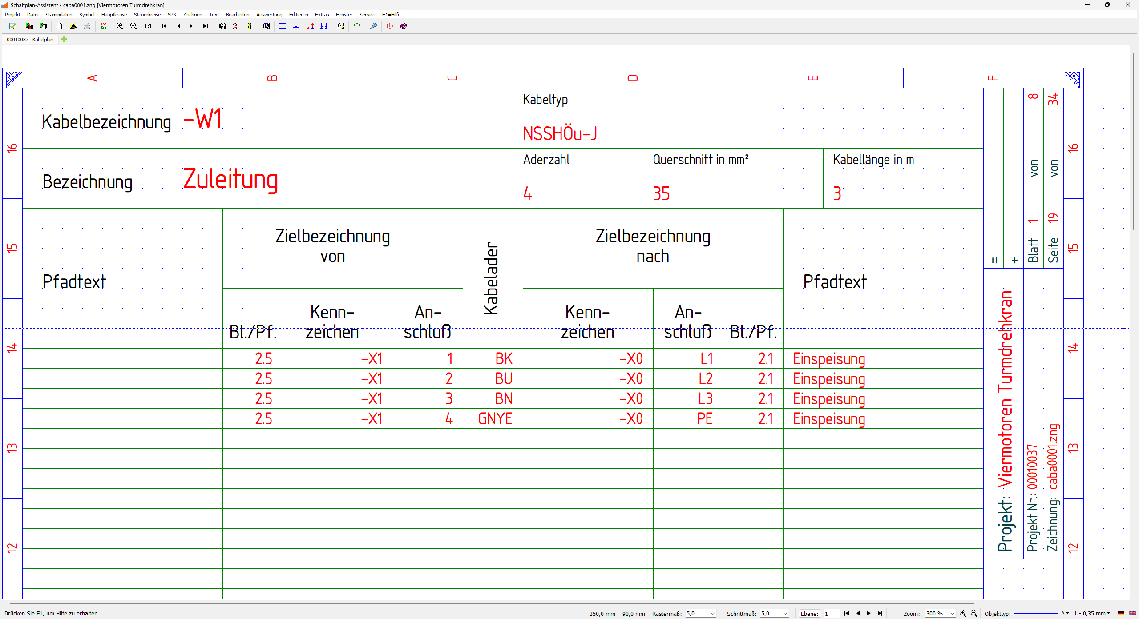Viewport: 1139px width, 619px height.
Task: Select the 00010037 - Kabelplan tab
Action: pos(30,40)
